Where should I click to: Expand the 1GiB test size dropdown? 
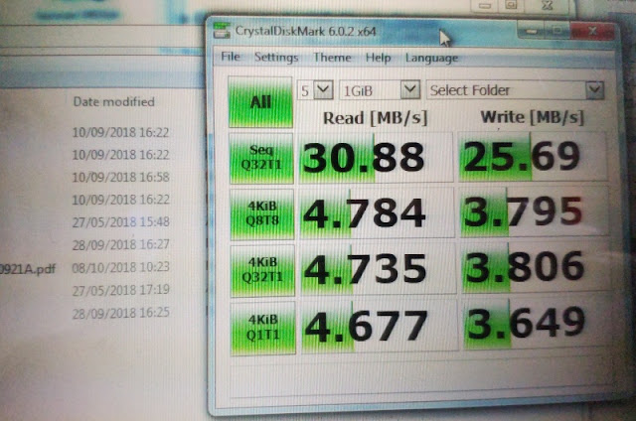410,89
